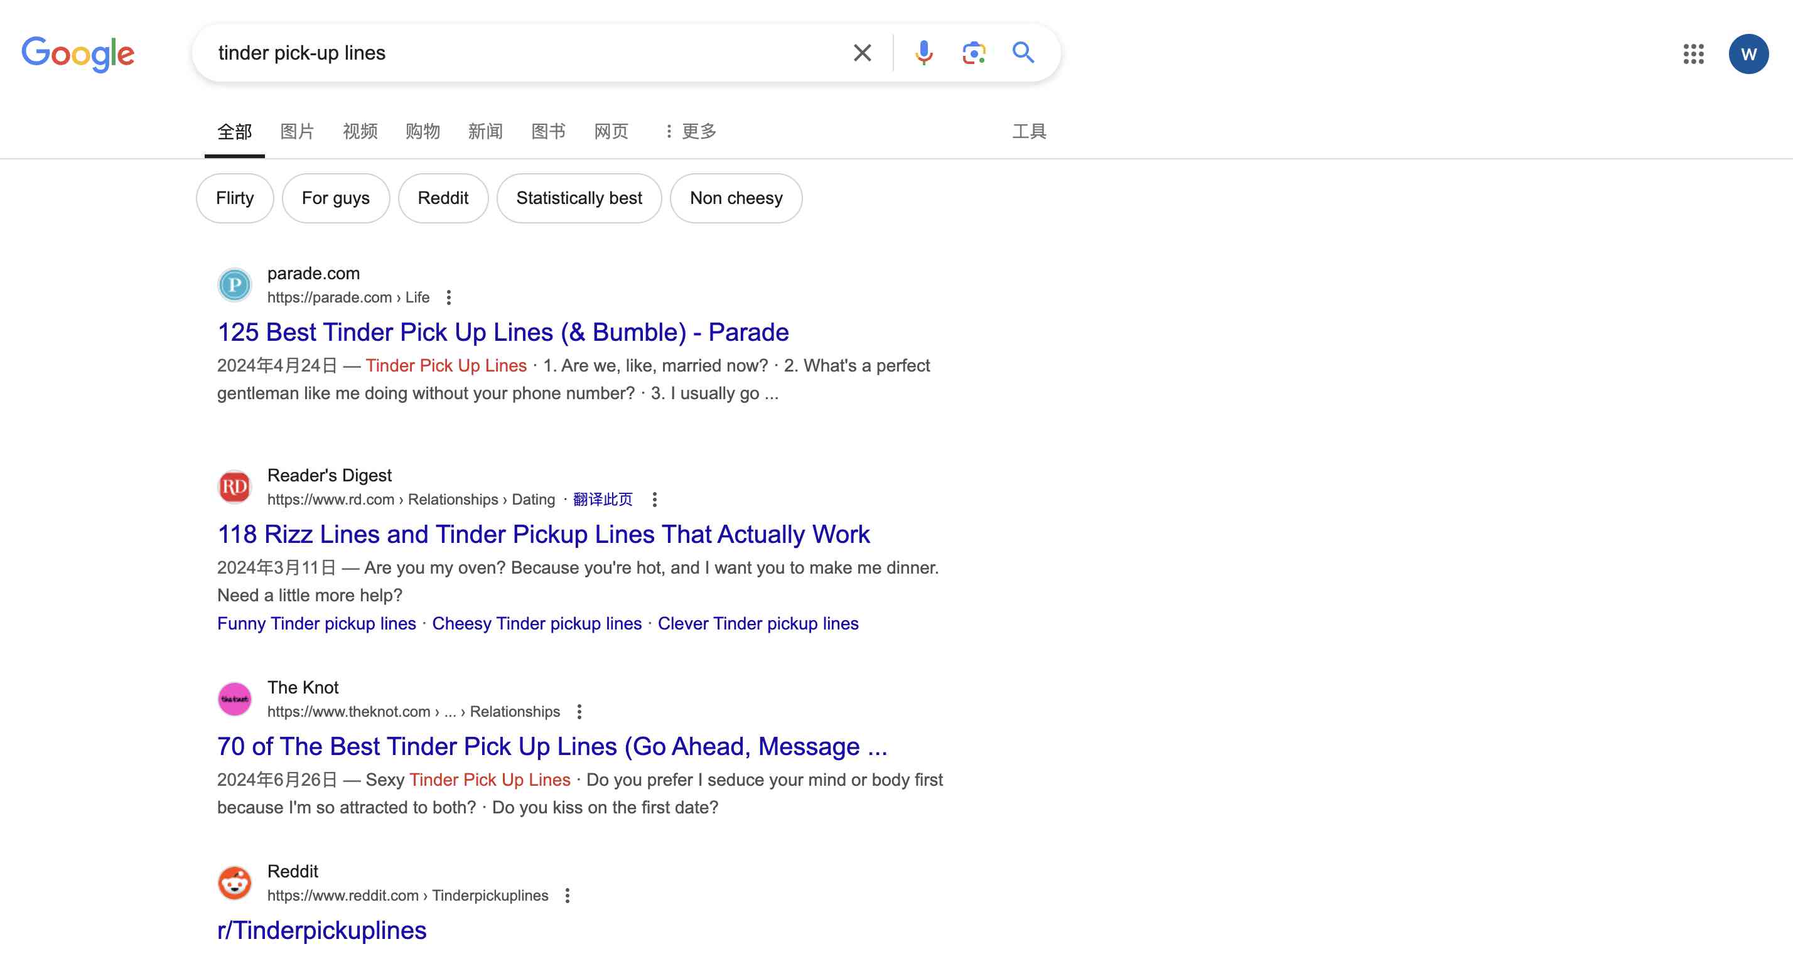Apply the Reddit filter chip
This screenshot has width=1793, height=954.
(x=443, y=198)
